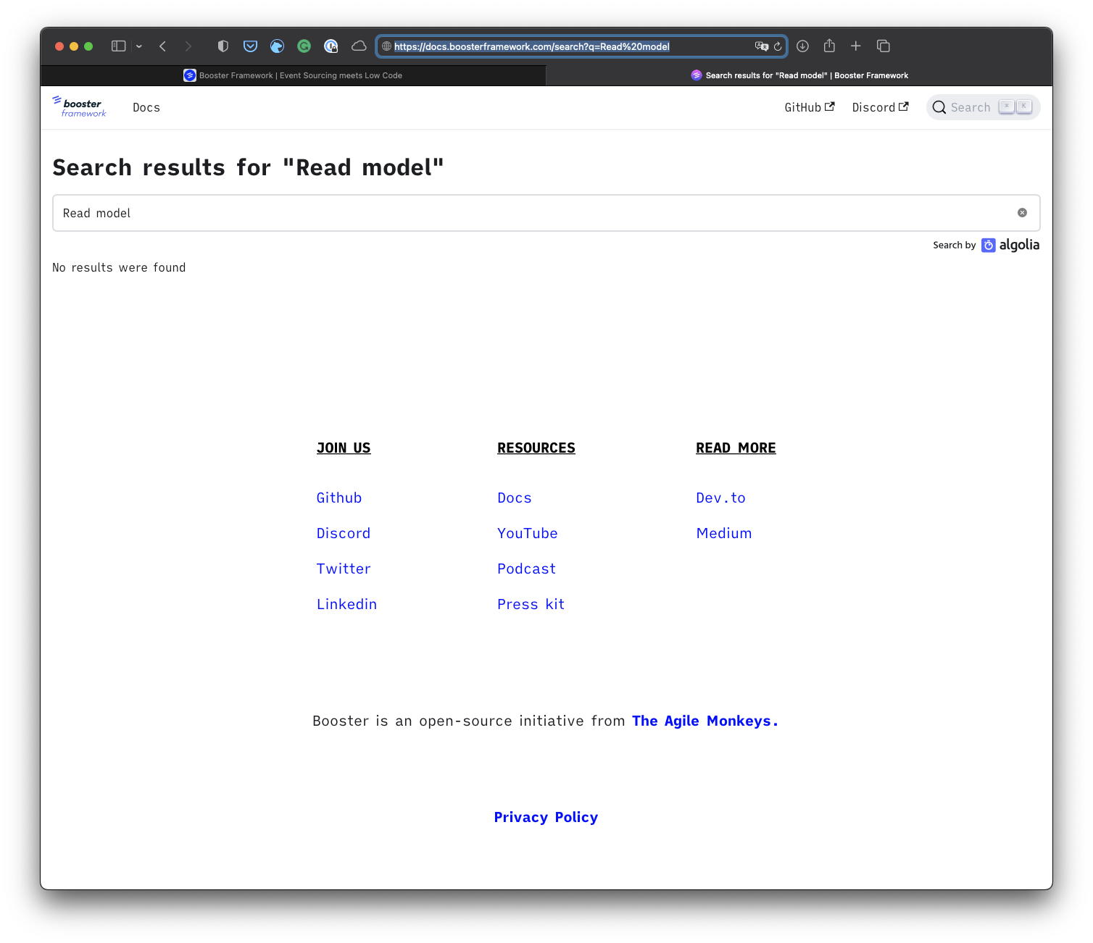1093x943 pixels.
Task: Click the Booster Framework logo
Action: point(78,106)
